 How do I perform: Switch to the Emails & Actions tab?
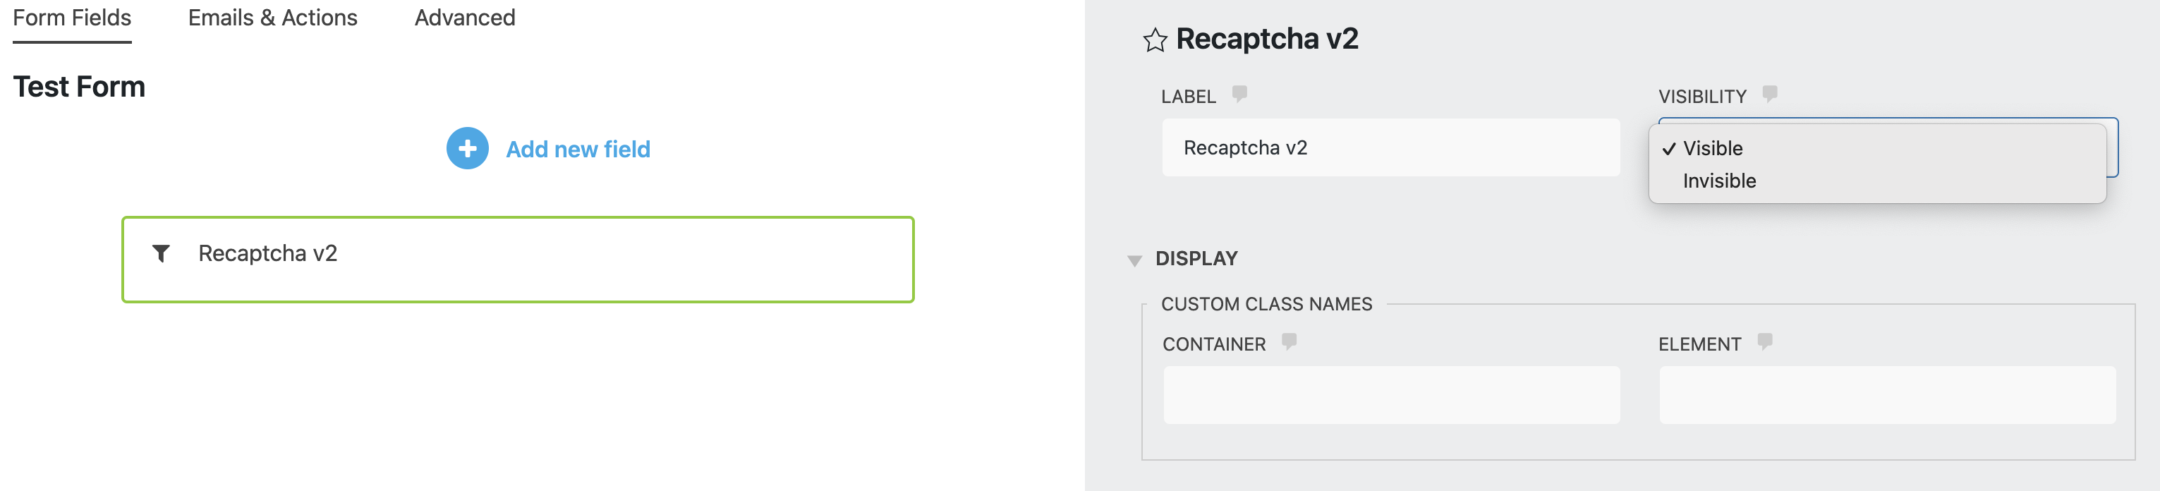(x=272, y=18)
